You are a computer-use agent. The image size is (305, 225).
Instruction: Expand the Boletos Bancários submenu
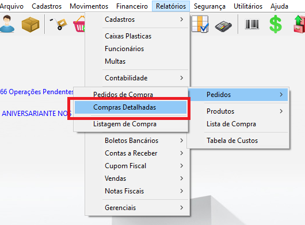137,141
